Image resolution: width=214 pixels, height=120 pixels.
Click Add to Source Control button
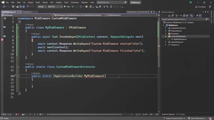(x=174, y=118)
